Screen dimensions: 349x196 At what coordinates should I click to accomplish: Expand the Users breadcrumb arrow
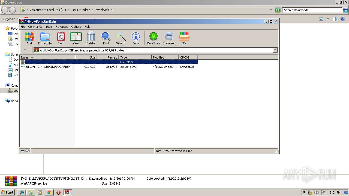tap(80, 10)
